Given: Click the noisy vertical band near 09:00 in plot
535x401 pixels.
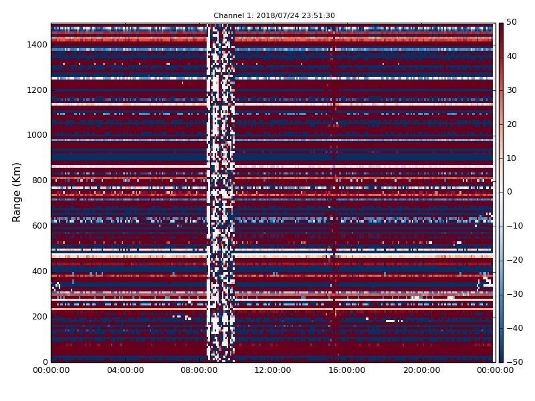Looking at the screenshot, I should coord(221,192).
